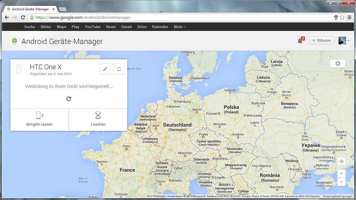Open Maps in the Google bar
Viewport: 356px width, 200px height.
pyautogui.click(x=61, y=27)
